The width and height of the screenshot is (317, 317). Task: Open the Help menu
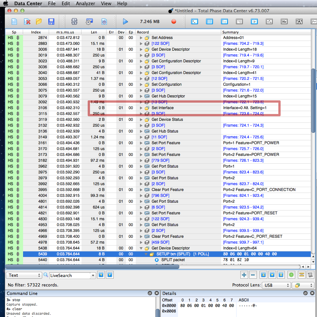point(122,4)
